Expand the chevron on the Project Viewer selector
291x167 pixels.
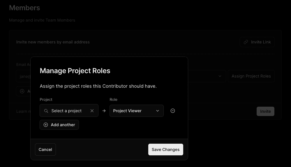pos(158,111)
